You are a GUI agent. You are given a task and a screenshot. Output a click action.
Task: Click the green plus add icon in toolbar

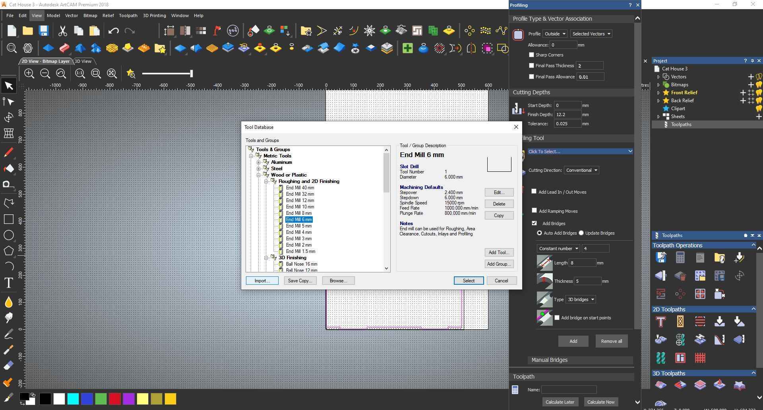click(407, 48)
